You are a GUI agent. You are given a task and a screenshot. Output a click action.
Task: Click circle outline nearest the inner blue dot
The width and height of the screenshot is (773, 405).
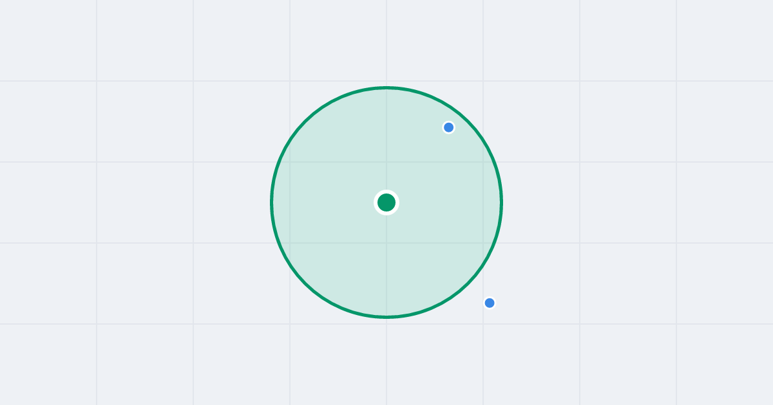tap(460, 114)
